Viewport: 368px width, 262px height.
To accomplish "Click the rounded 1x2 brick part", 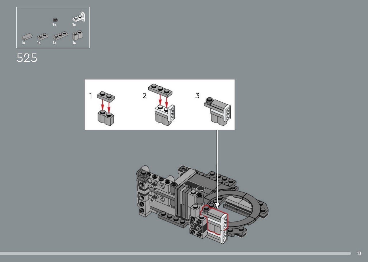I will point(78,35).
